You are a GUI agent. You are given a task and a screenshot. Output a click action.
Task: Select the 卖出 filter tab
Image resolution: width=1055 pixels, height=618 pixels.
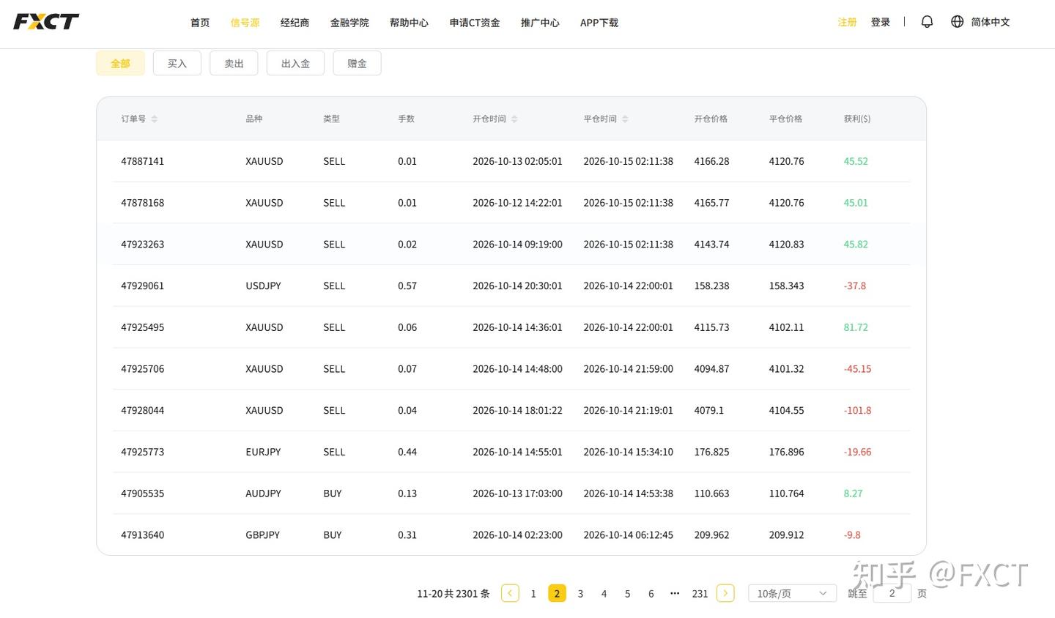tap(234, 64)
